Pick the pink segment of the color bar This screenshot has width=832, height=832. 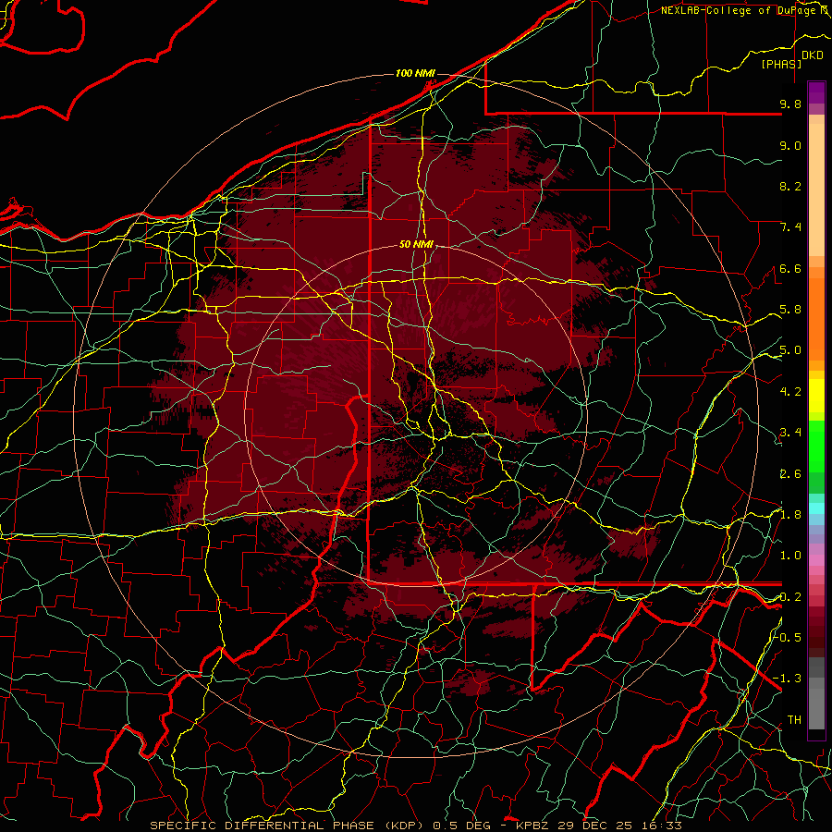[x=816, y=560]
